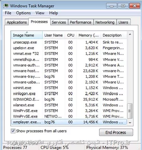Select WmiPrvSE.exe run by SYSTEM
This screenshot has height=150, width=142.
point(69,111)
